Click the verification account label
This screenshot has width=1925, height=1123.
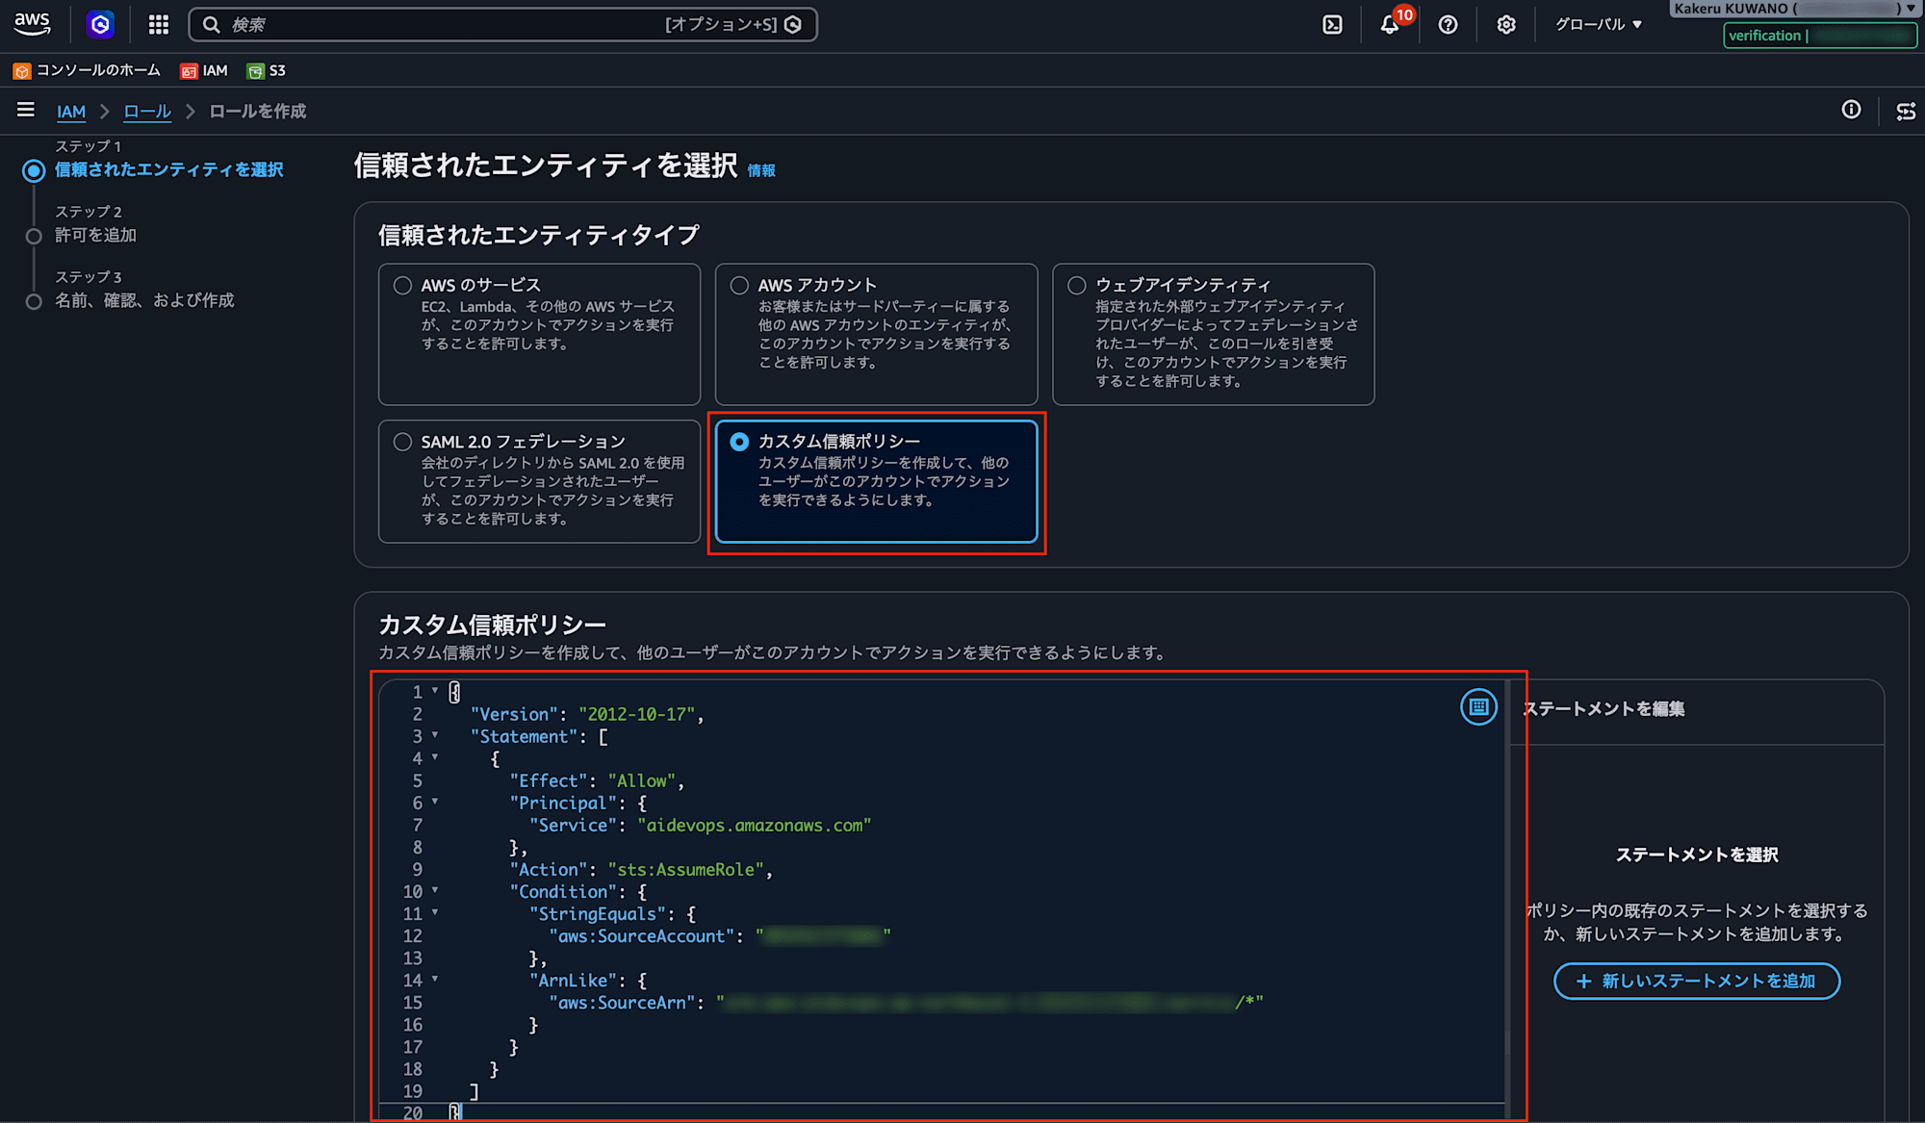point(1820,36)
